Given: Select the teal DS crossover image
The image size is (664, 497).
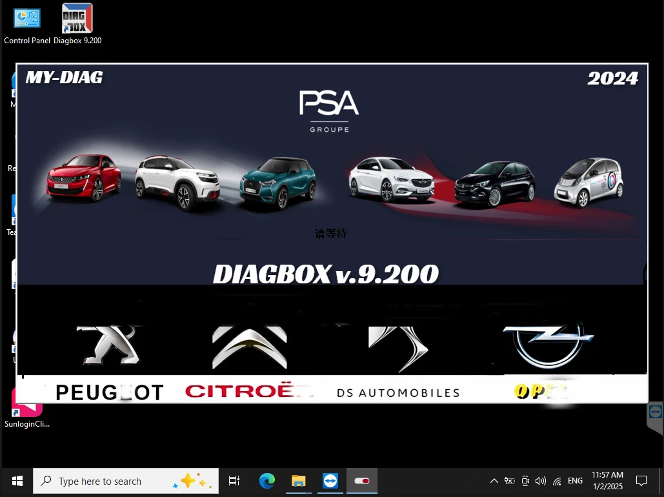Looking at the screenshot, I should [x=277, y=182].
